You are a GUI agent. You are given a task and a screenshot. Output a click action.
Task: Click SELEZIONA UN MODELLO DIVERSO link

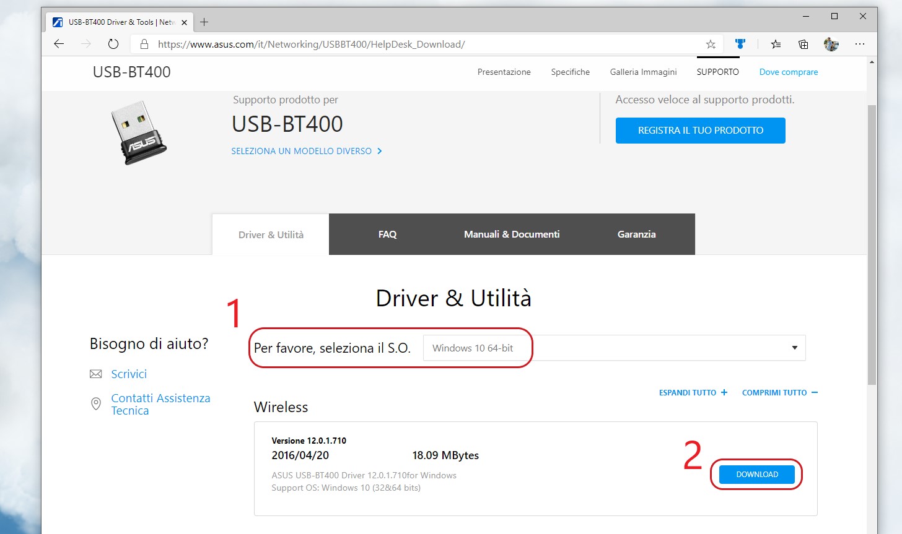pos(306,151)
